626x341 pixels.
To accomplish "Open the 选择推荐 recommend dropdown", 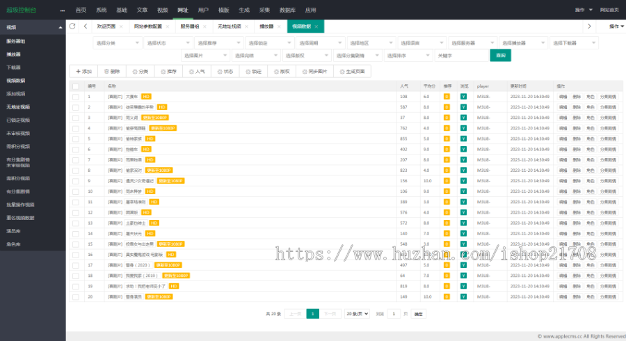I will click(x=219, y=42).
